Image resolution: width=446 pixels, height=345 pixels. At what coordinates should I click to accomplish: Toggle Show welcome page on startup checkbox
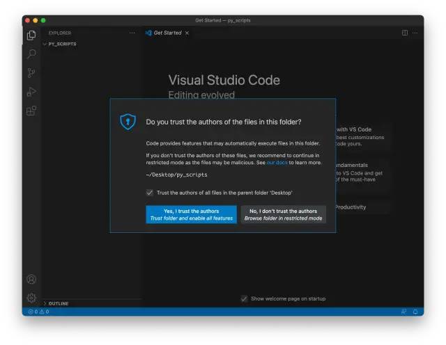[x=244, y=298]
